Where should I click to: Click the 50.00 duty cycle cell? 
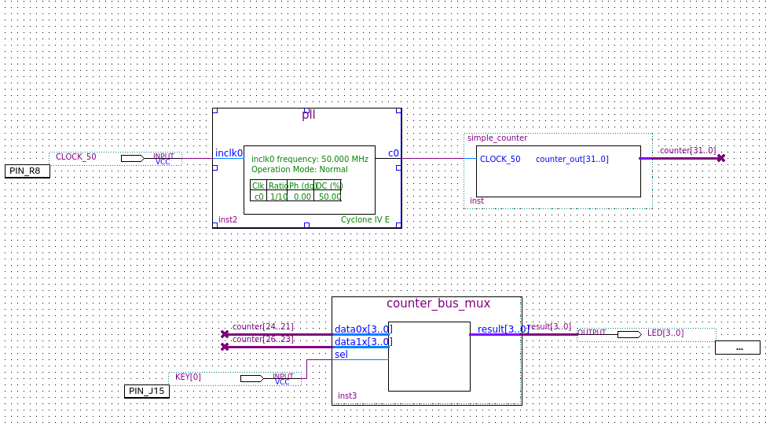(x=328, y=196)
